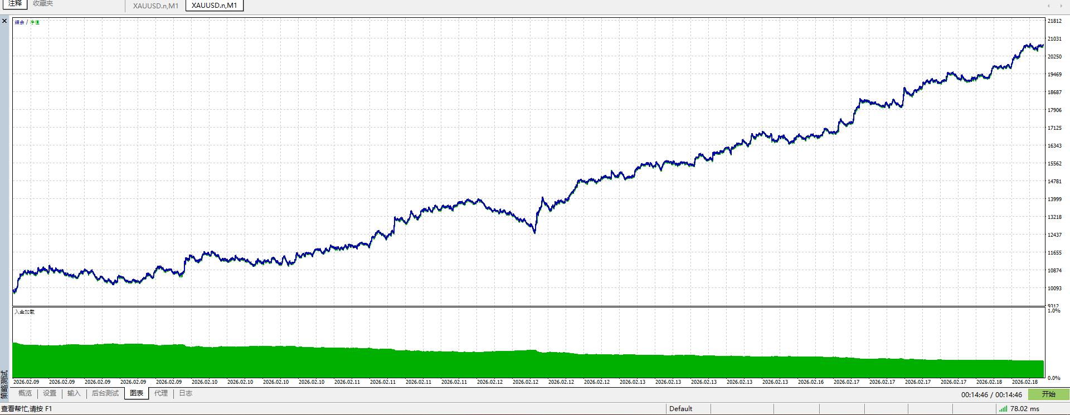The height and width of the screenshot is (415, 1070).
Task: Click the 13218 axis value
Action: [1054, 217]
